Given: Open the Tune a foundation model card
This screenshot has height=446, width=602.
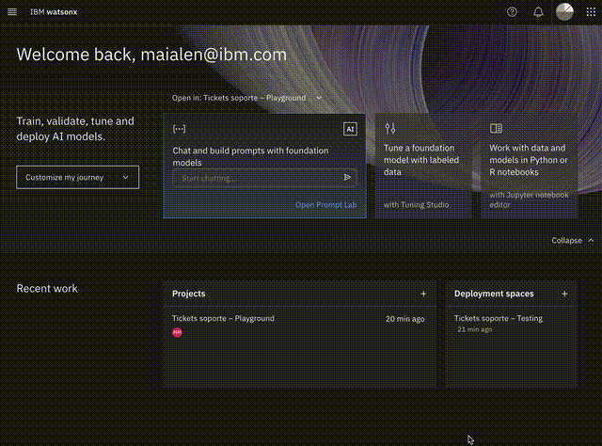Looking at the screenshot, I should [x=423, y=166].
